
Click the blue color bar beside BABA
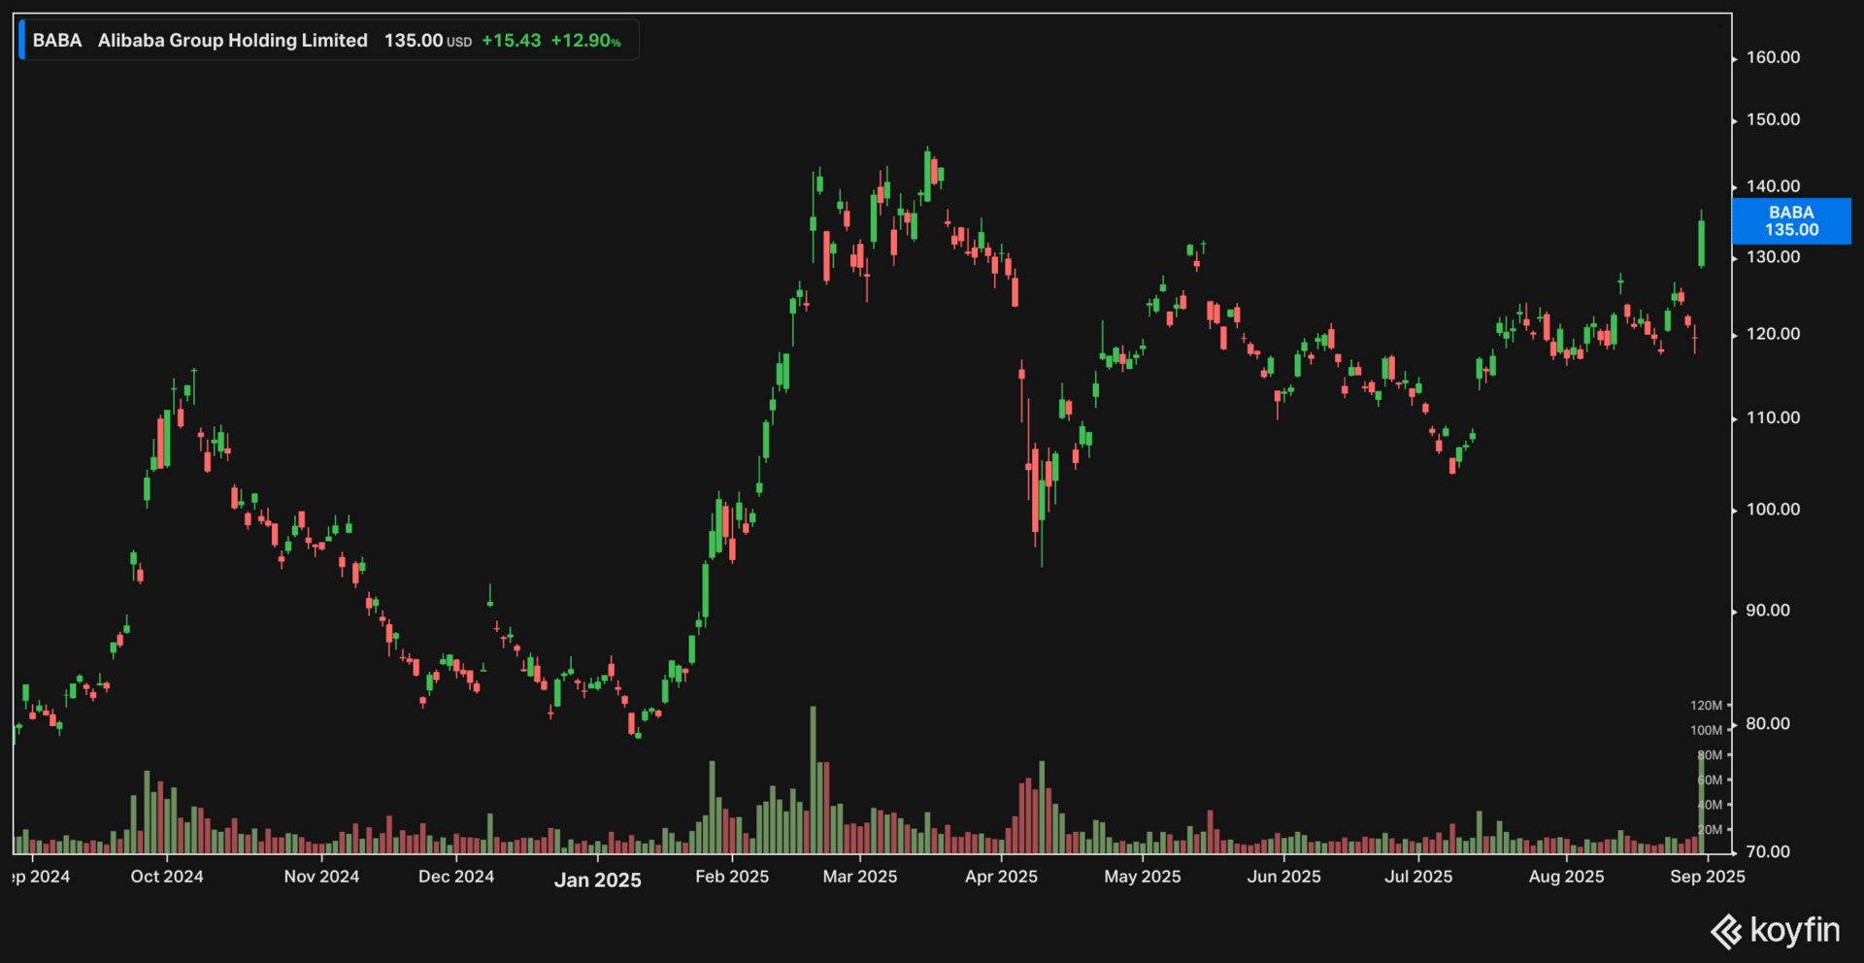click(x=21, y=41)
